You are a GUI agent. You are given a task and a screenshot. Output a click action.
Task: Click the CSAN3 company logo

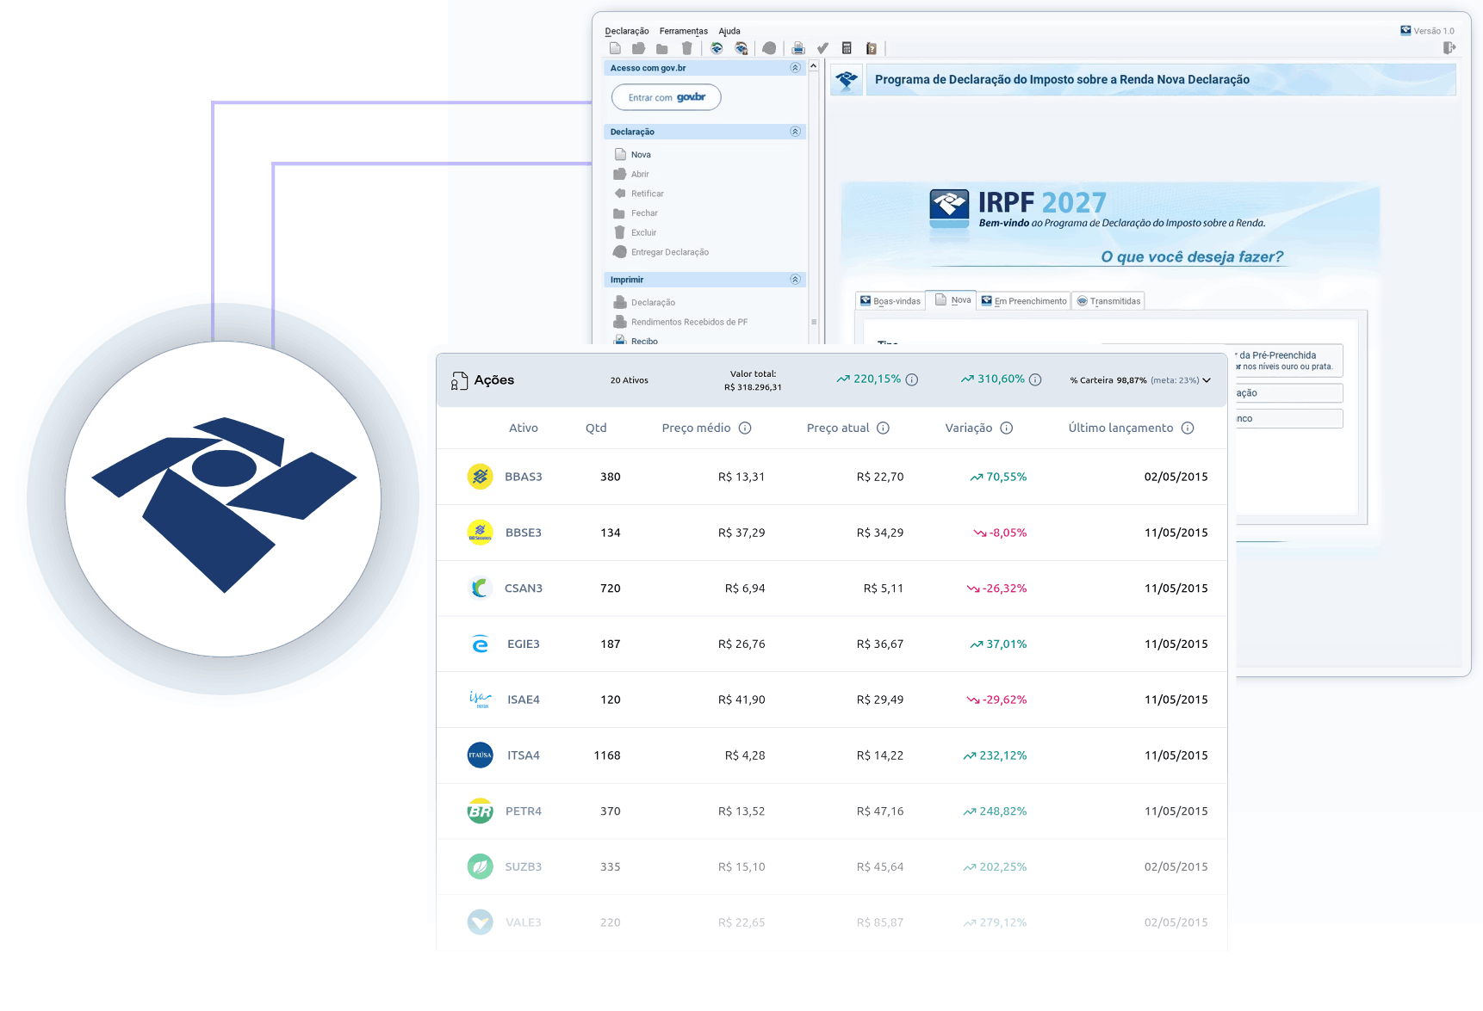[481, 588]
